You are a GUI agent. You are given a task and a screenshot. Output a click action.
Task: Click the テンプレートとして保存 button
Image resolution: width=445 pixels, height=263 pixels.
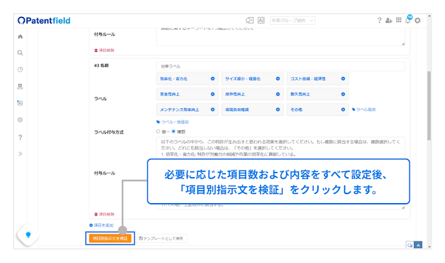(163, 238)
